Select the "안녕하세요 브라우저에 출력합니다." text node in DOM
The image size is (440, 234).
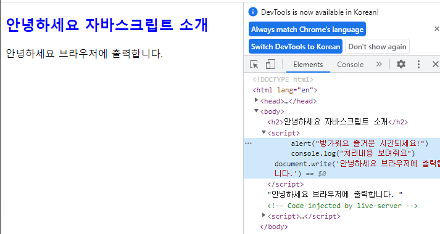(334, 194)
